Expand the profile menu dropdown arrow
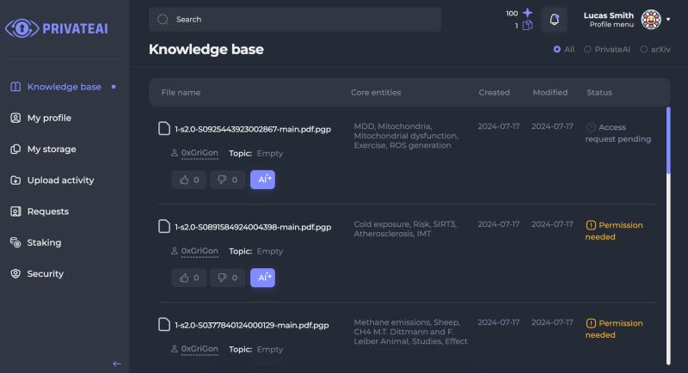The image size is (688, 373). pyautogui.click(x=668, y=19)
